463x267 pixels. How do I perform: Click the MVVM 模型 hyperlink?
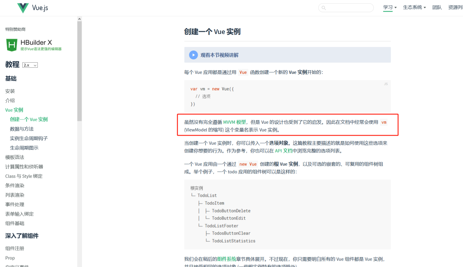click(x=234, y=122)
